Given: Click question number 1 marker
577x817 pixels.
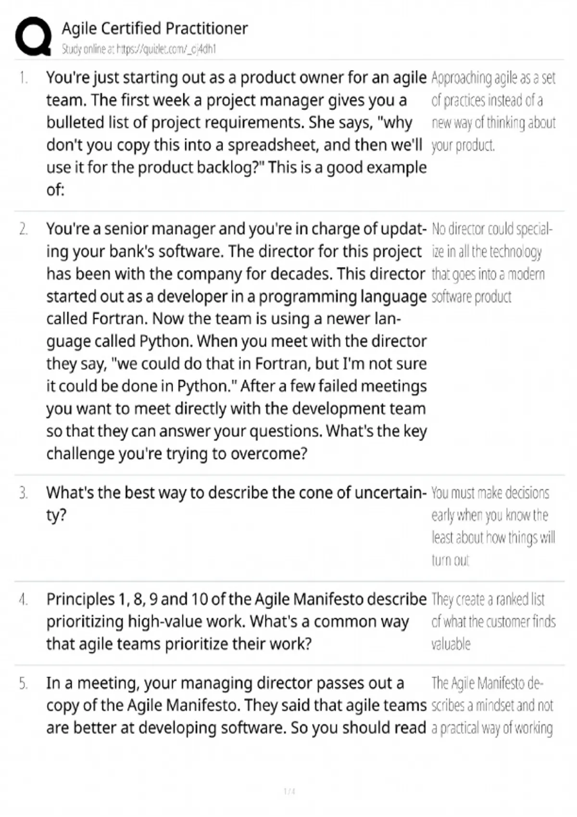Looking at the screenshot, I should pos(23,77).
